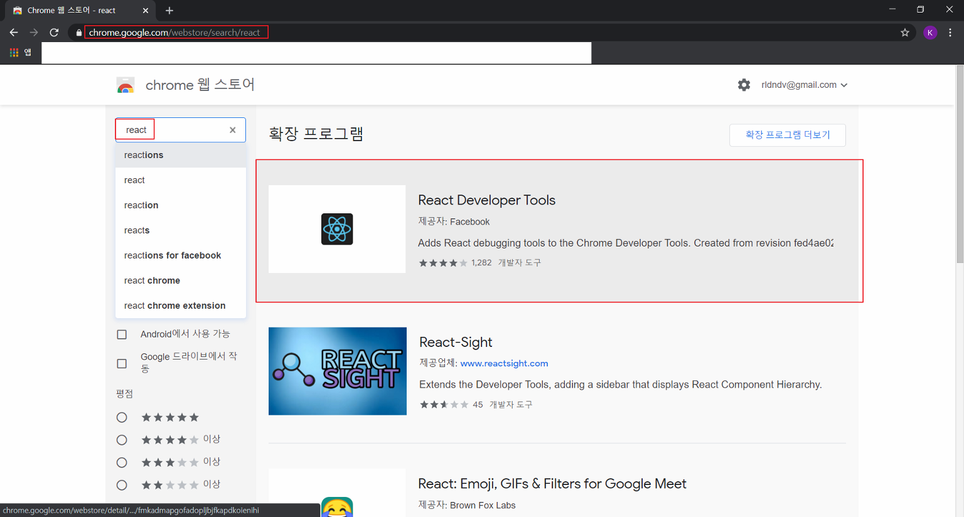
Task: Open the React-Sight title
Action: (x=456, y=342)
